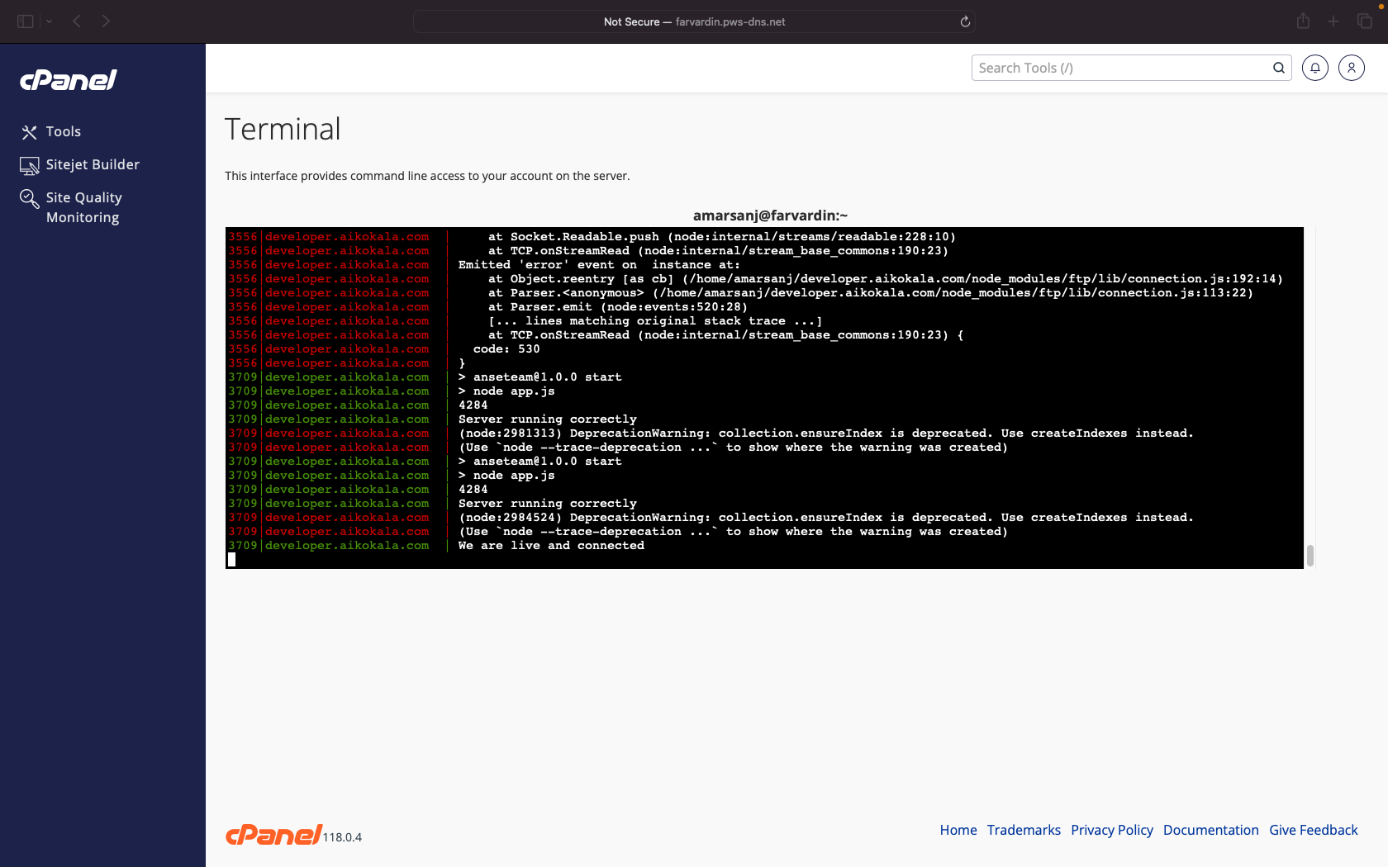Click the Site Quality magnifier icon
The image size is (1388, 867).
coord(30,198)
